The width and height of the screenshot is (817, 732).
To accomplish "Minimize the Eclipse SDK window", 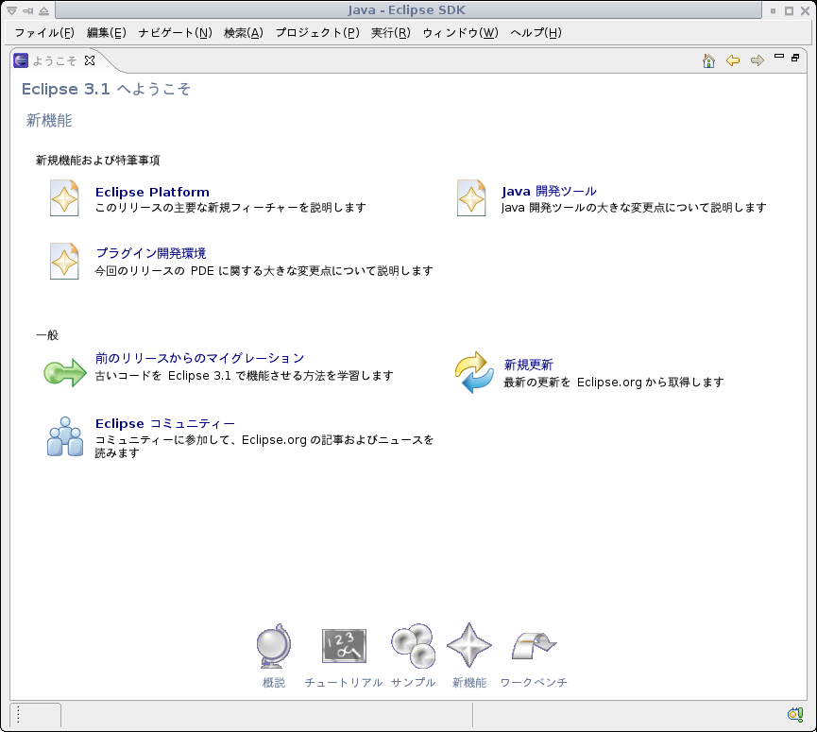I will pyautogui.click(x=773, y=10).
